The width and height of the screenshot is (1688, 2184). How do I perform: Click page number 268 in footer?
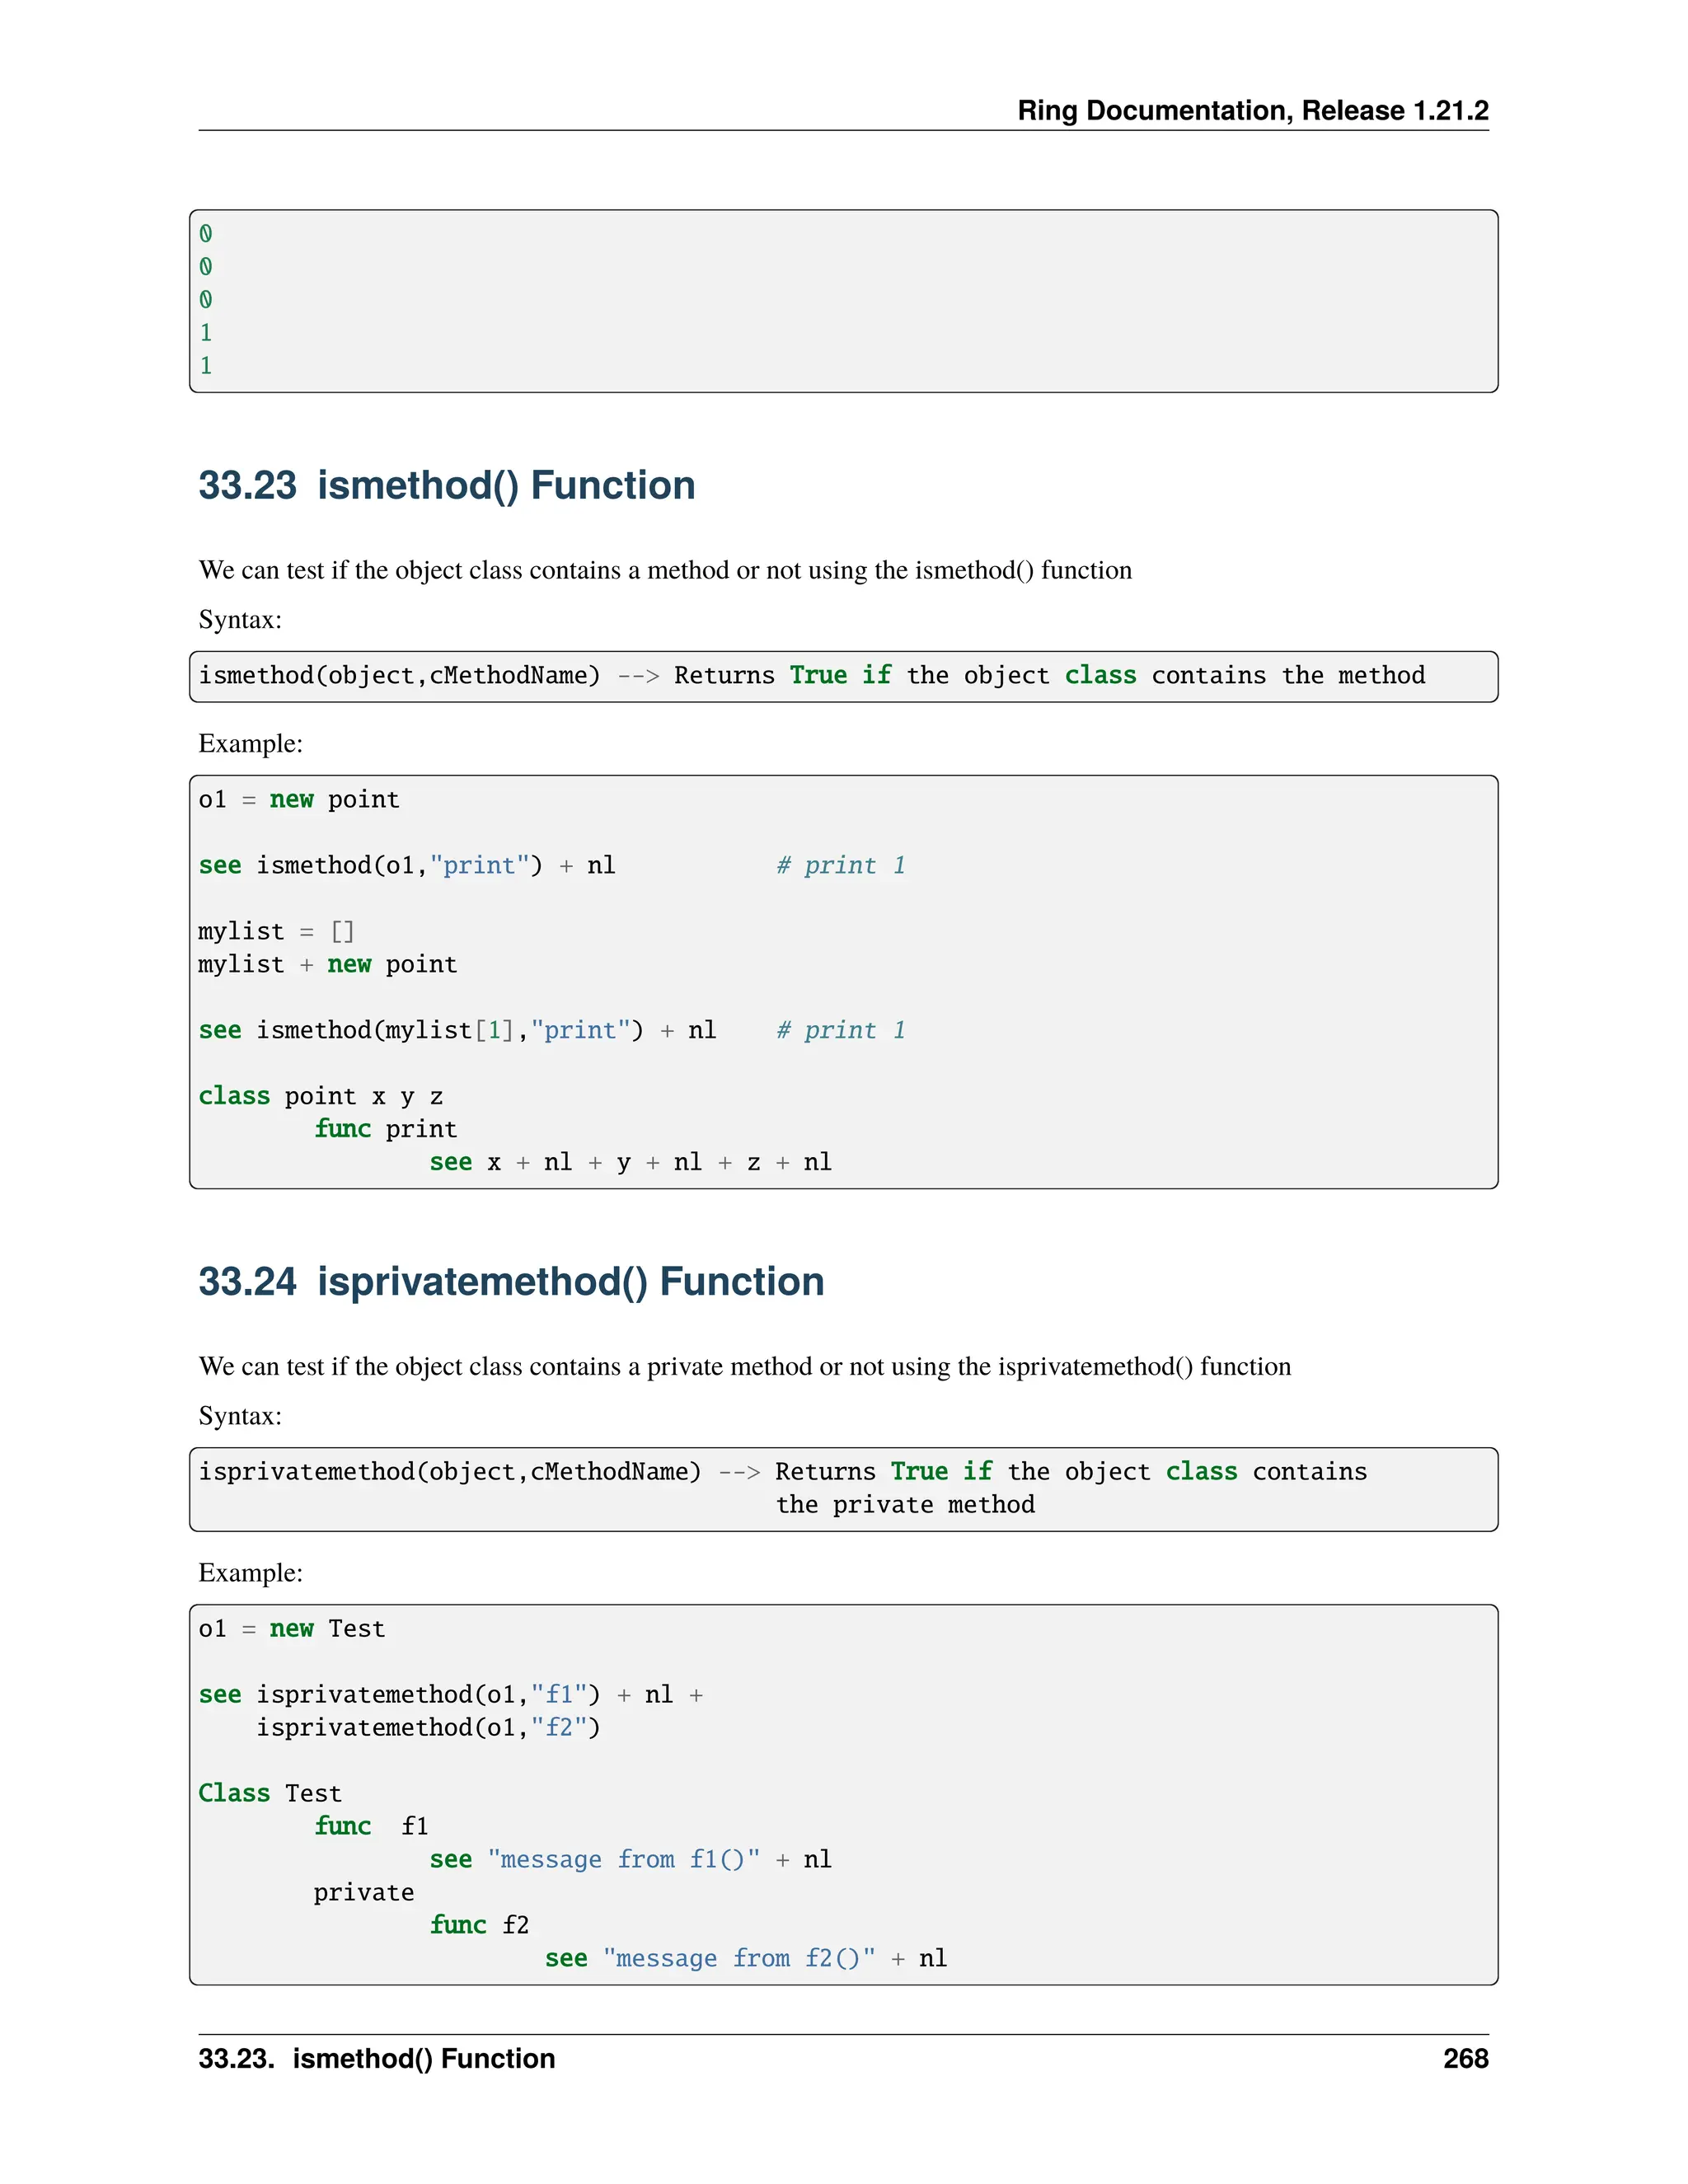click(1465, 2058)
